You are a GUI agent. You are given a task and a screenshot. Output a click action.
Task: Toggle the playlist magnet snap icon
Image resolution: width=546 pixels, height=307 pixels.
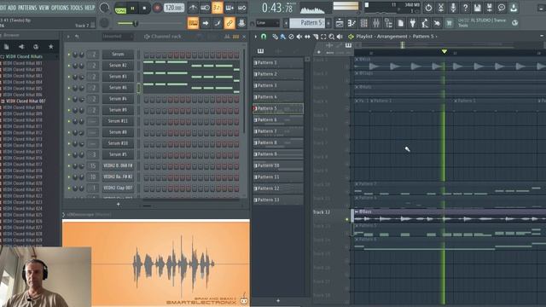tap(264, 36)
